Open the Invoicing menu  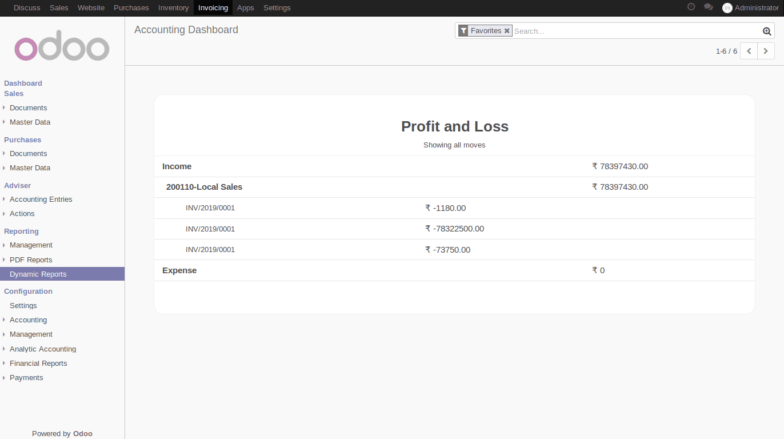pyautogui.click(x=213, y=8)
